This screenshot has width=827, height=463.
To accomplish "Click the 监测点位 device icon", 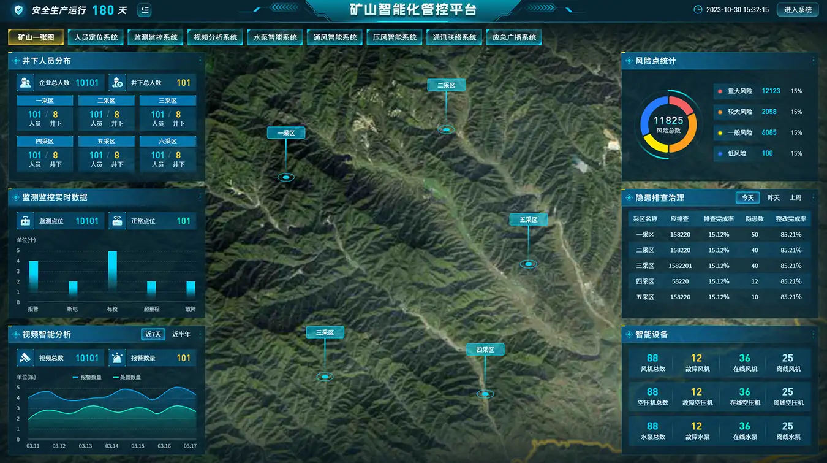I will pyautogui.click(x=25, y=221).
